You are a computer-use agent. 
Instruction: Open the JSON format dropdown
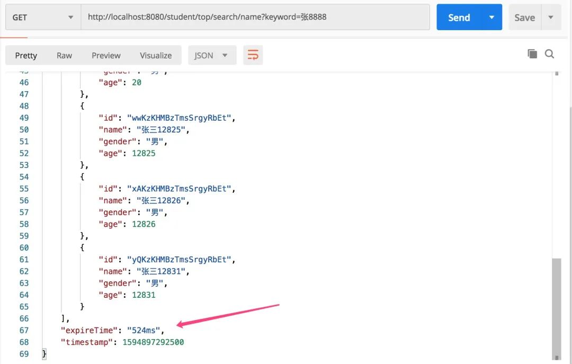[x=211, y=55]
